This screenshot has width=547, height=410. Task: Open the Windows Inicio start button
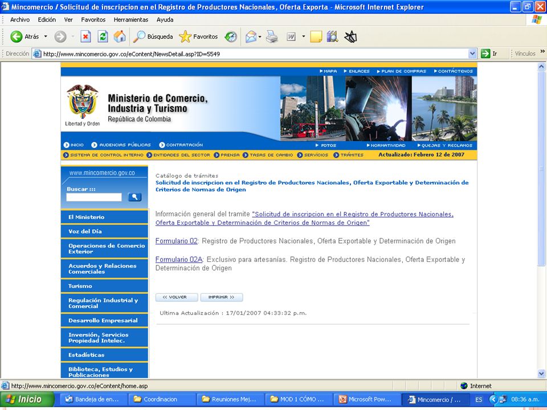point(27,399)
